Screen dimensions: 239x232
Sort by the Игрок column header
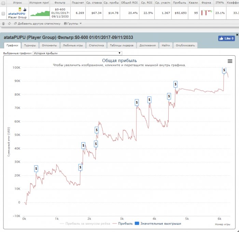[17, 3]
